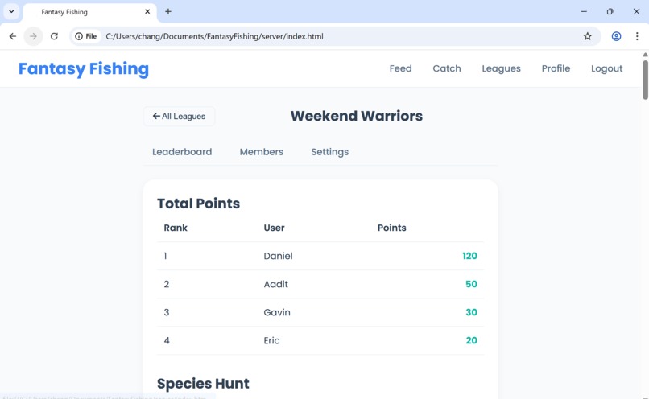Open the Chrome three-dot menu

[x=637, y=36]
